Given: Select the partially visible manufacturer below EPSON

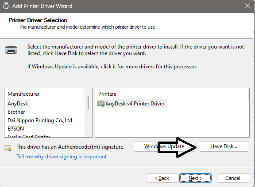Looking at the screenshot, I should (x=29, y=136).
